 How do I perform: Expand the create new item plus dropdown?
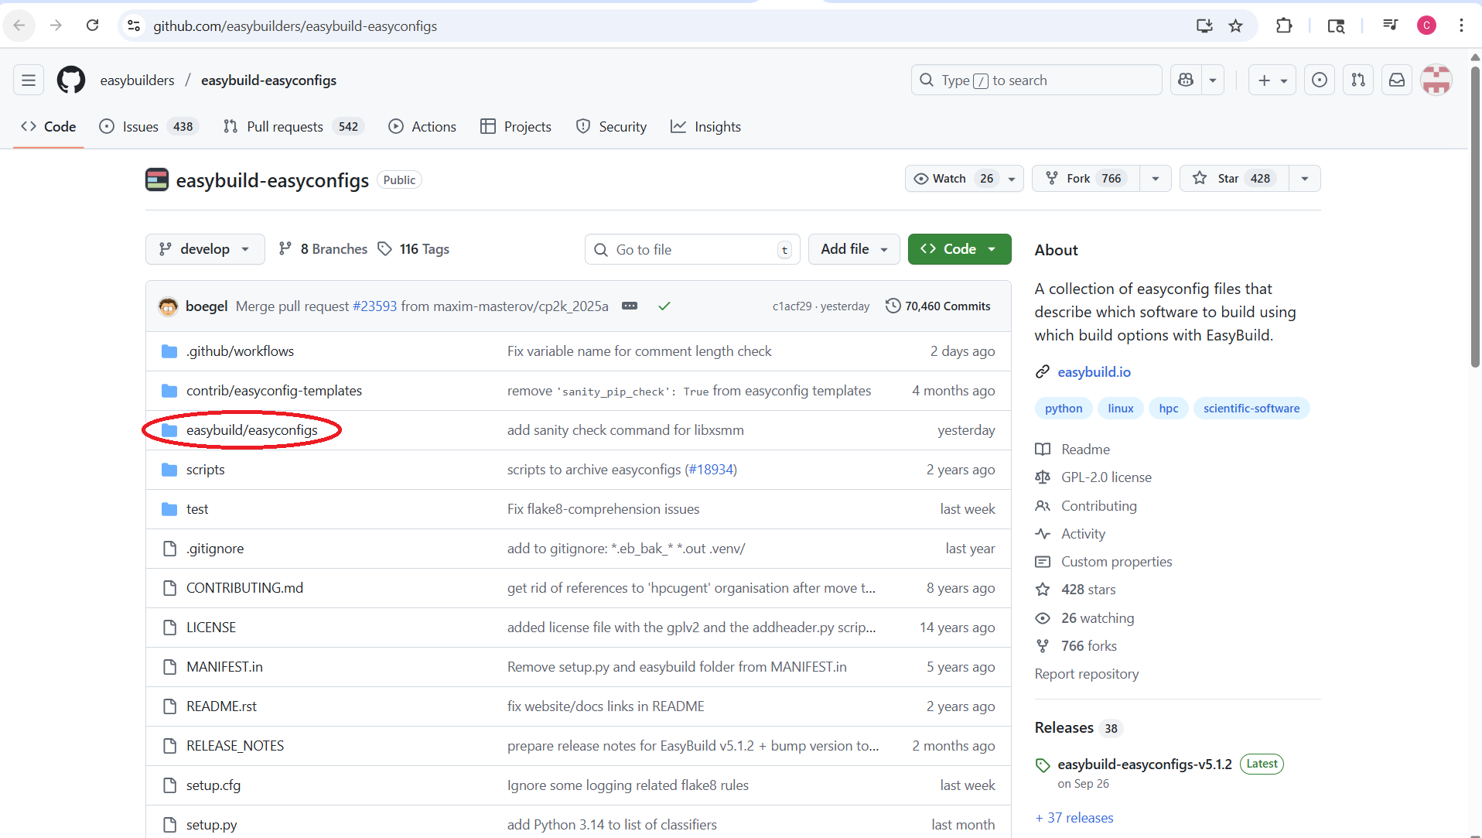click(1272, 80)
